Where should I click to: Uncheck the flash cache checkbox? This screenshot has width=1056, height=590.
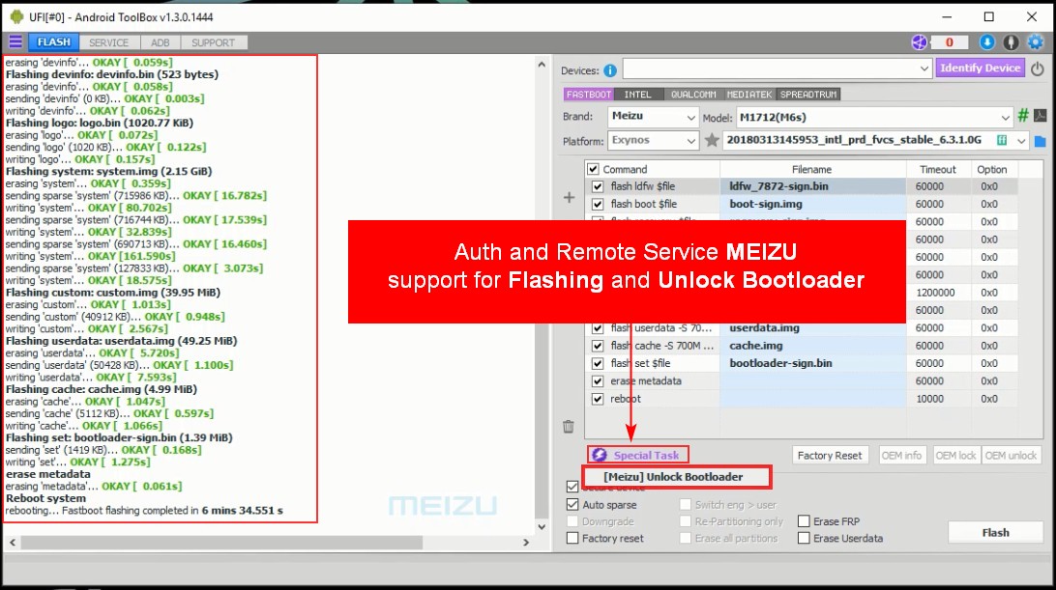click(598, 346)
